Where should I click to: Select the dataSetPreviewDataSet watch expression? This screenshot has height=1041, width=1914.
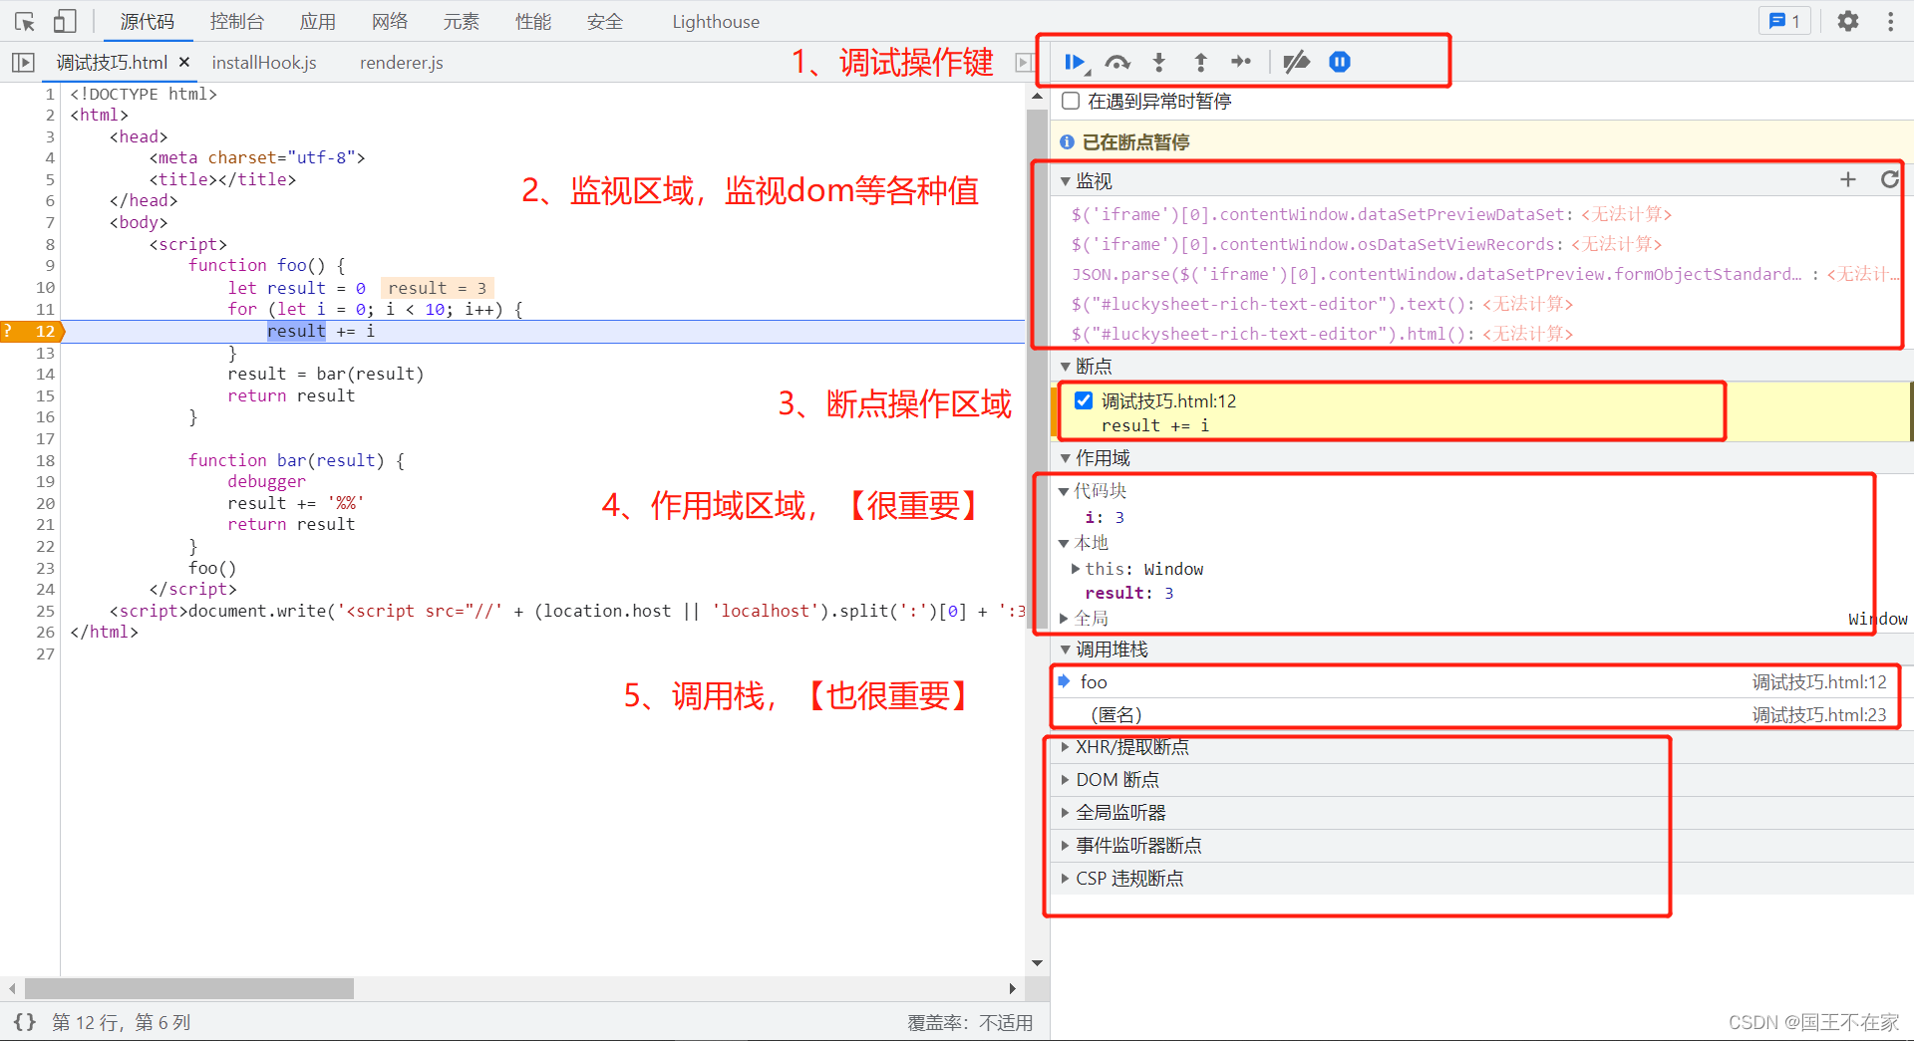click(1372, 214)
